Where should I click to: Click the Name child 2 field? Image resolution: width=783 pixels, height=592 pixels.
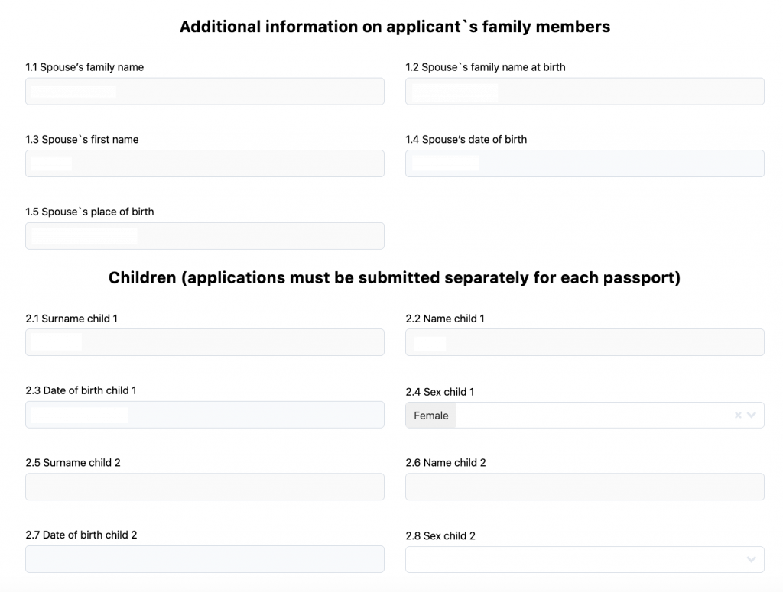[585, 487]
